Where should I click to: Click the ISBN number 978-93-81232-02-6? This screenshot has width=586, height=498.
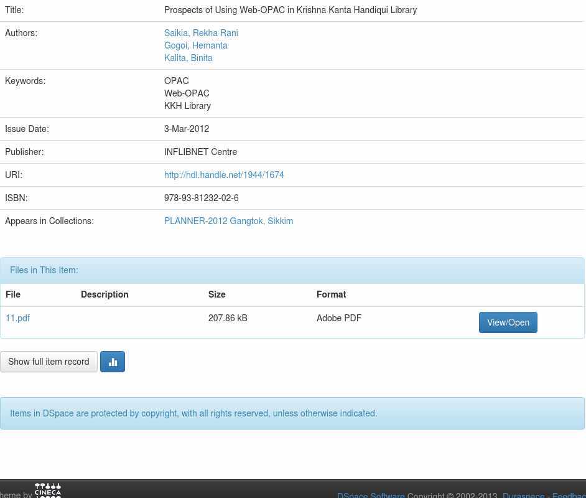(x=202, y=198)
